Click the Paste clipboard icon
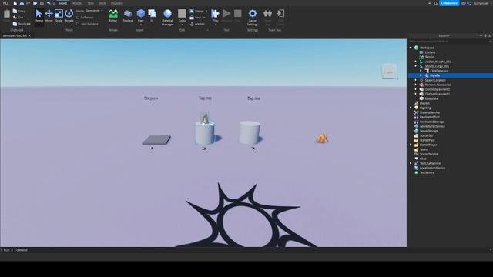The width and height of the screenshot is (493, 277). 7,15
